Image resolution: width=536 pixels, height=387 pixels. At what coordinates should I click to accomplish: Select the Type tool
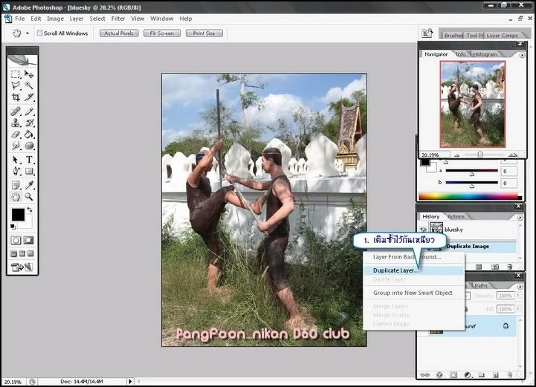[x=29, y=160]
